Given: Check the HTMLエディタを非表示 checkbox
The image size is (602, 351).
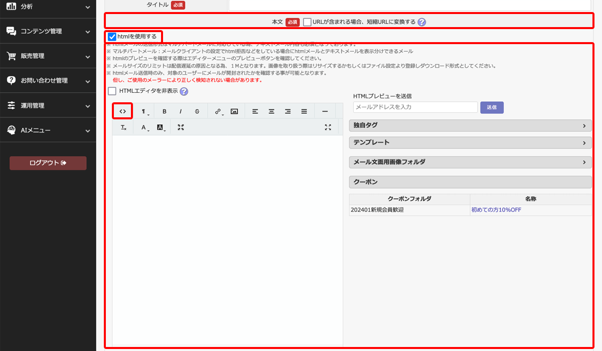Looking at the screenshot, I should click(x=112, y=91).
